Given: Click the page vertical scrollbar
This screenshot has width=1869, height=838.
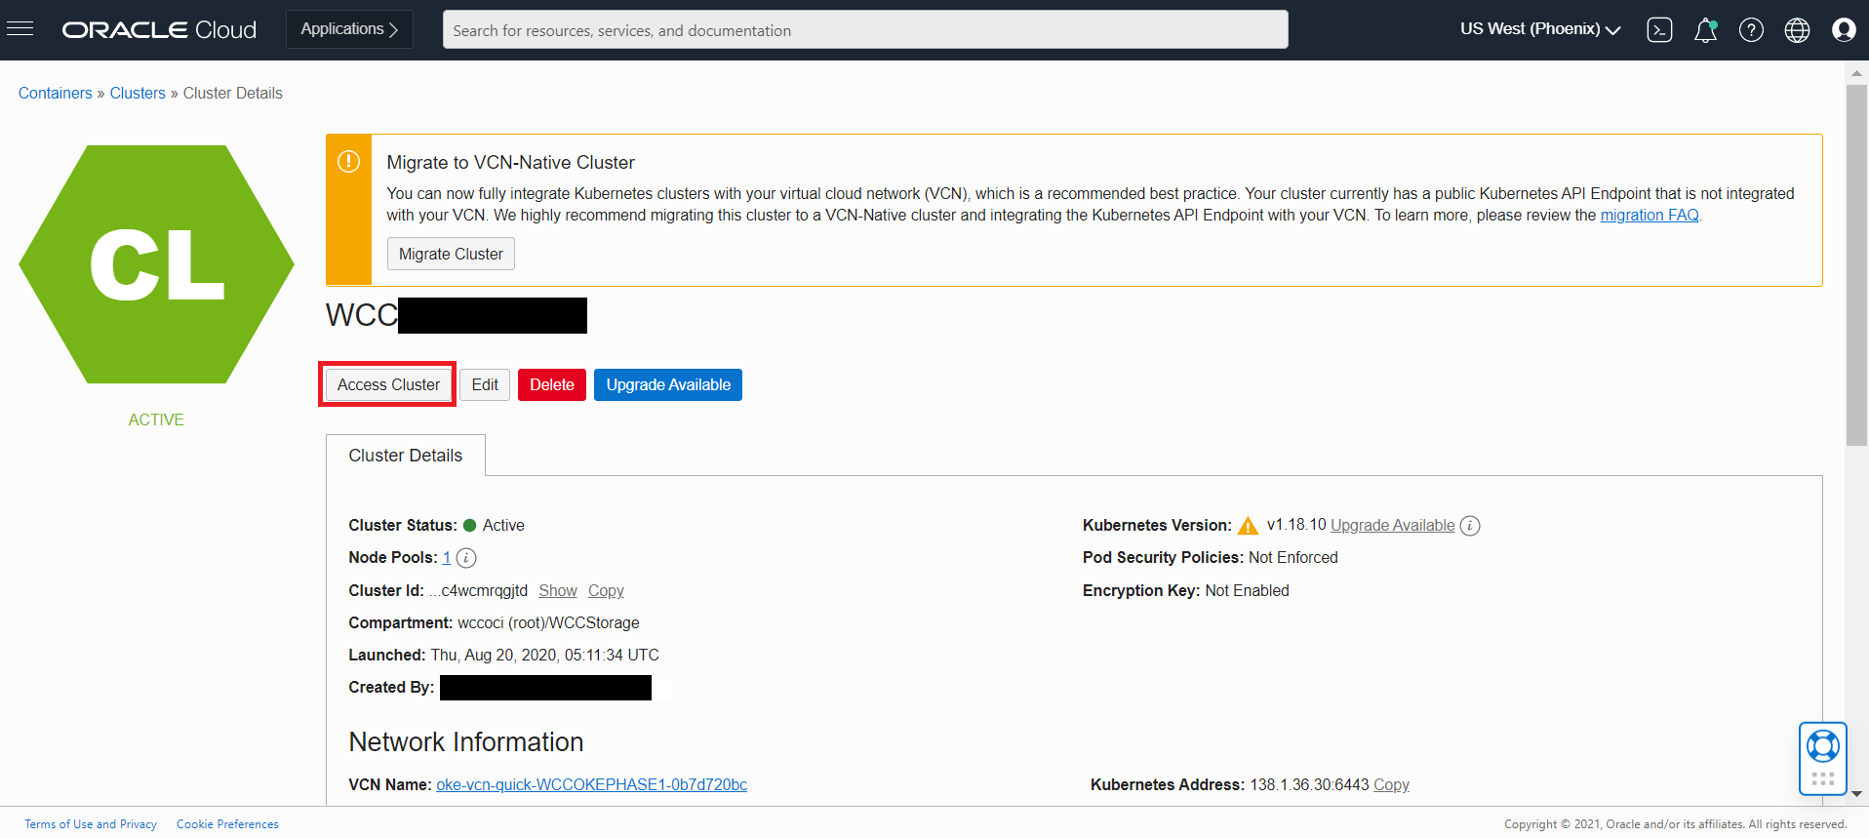Looking at the screenshot, I should (1856, 265).
